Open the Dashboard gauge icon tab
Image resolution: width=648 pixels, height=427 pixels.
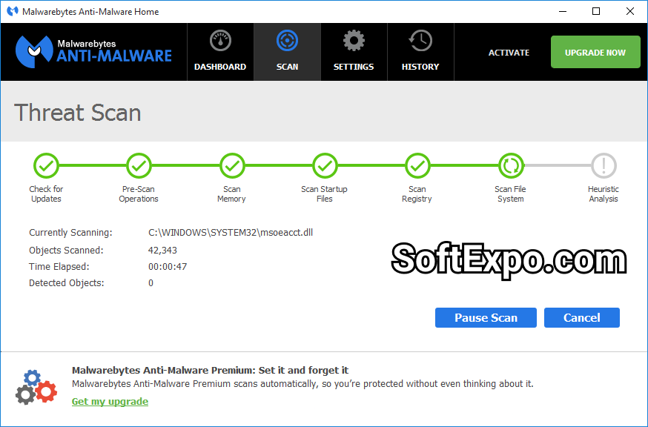[x=220, y=42]
